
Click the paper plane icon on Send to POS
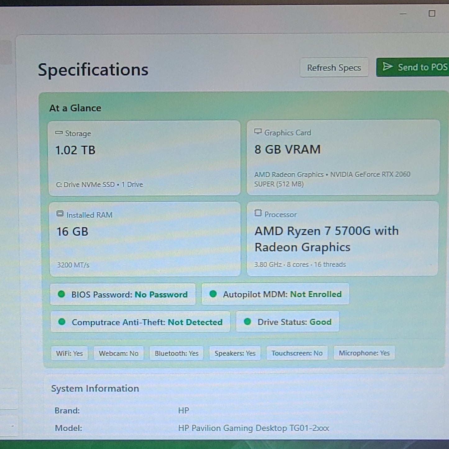click(x=387, y=66)
